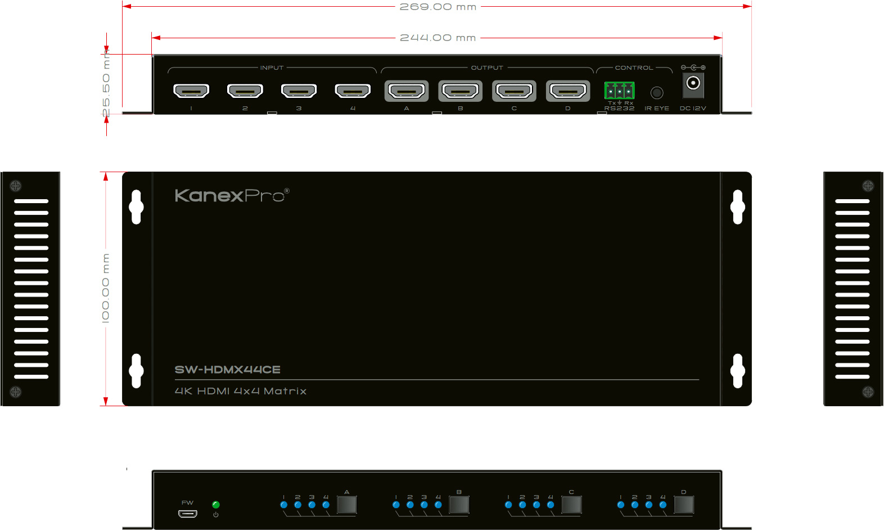This screenshot has width=884, height=530.
Task: Click LED 1 of output D group
Action: point(621,505)
